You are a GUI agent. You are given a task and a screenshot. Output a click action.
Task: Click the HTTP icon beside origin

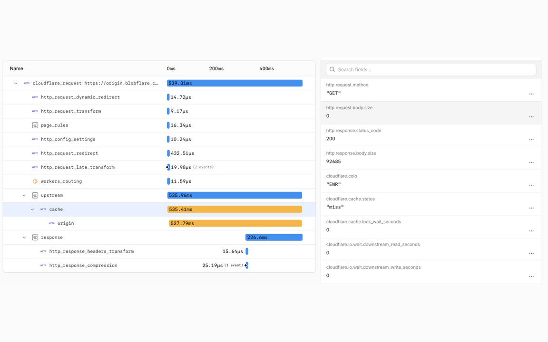pyautogui.click(x=52, y=223)
